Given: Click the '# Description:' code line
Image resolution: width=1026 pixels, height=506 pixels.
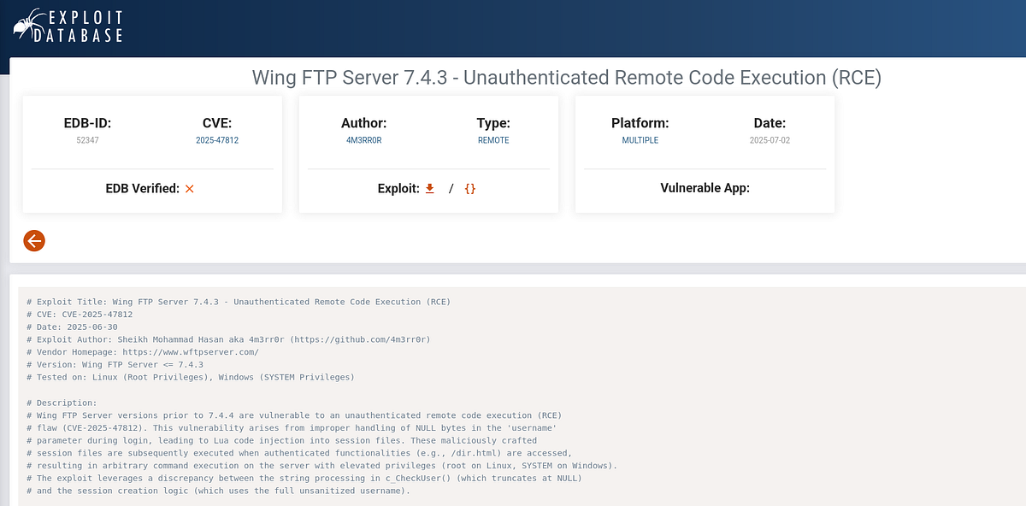Looking at the screenshot, I should [x=62, y=403].
